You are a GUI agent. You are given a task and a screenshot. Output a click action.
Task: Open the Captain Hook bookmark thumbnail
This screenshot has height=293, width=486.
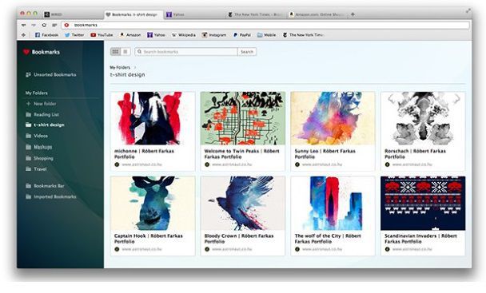[x=153, y=203]
